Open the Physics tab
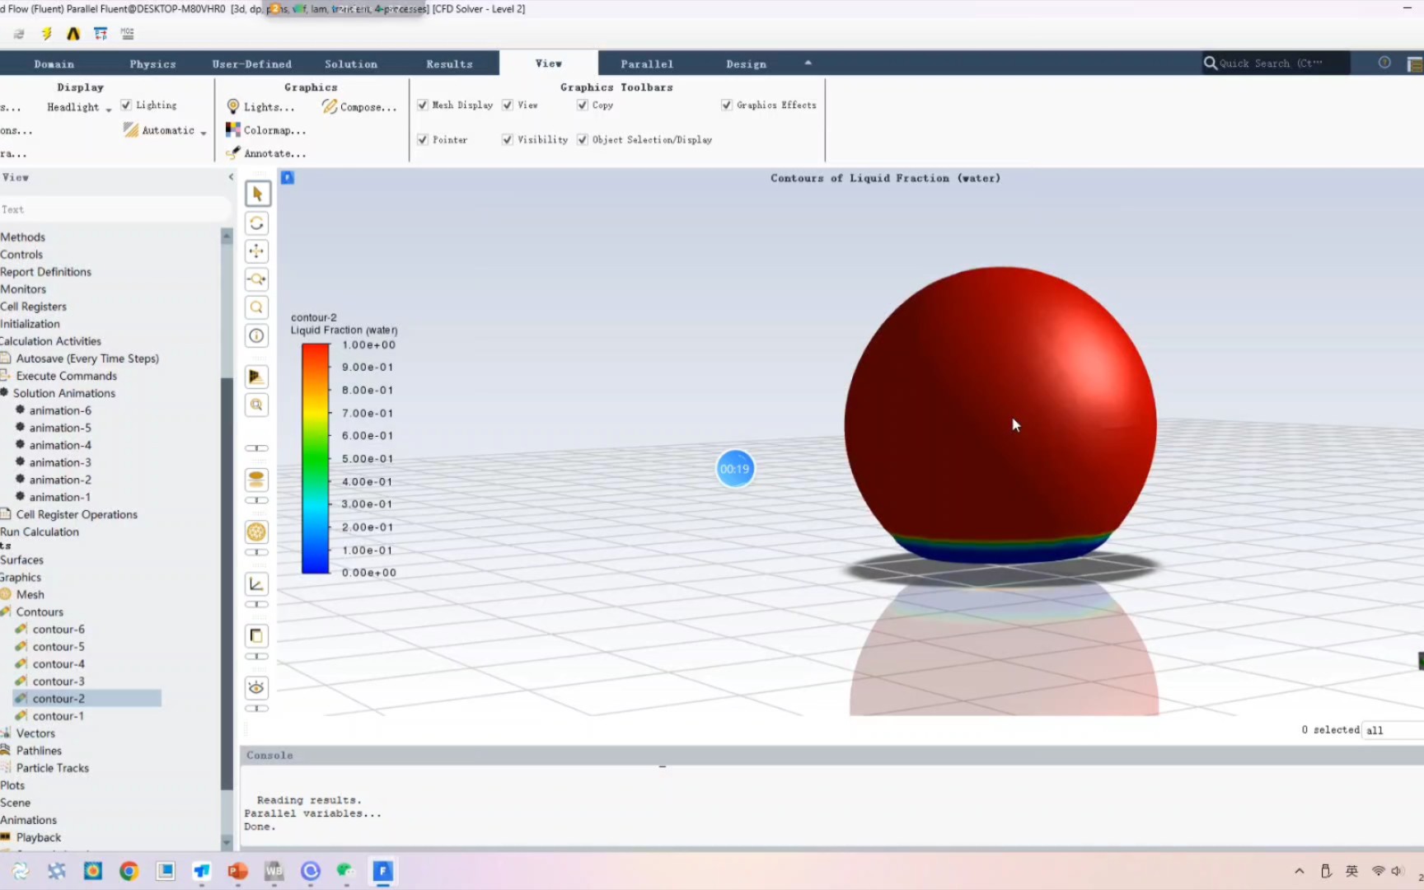 (x=152, y=63)
